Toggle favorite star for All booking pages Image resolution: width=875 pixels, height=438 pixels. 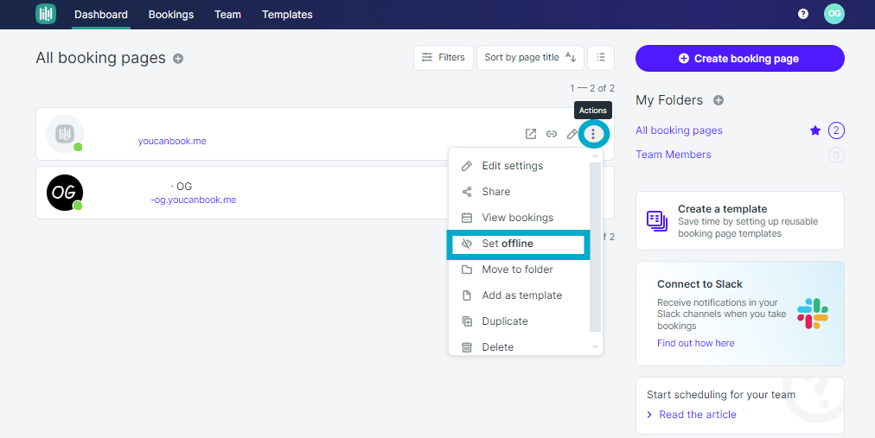(815, 130)
